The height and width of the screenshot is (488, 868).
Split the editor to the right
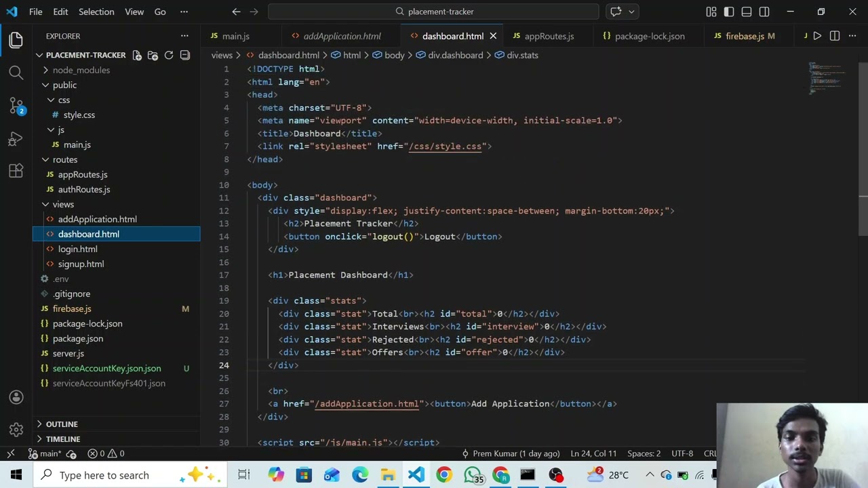(x=835, y=36)
